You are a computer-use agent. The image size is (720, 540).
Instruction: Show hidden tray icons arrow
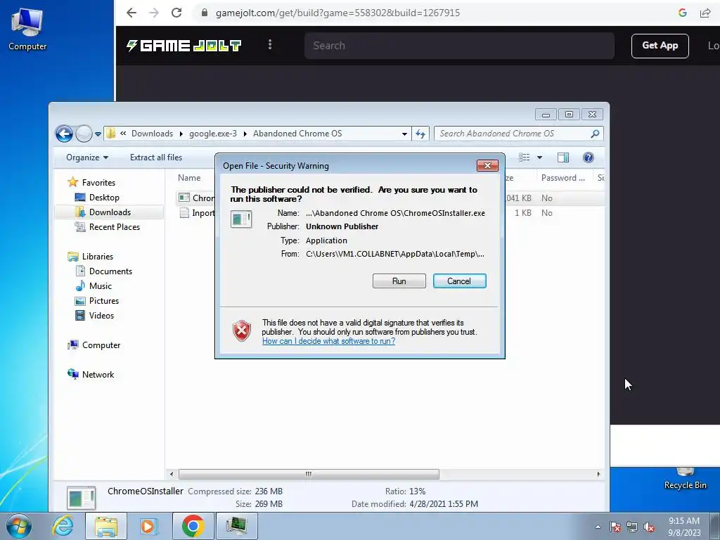[x=598, y=527]
